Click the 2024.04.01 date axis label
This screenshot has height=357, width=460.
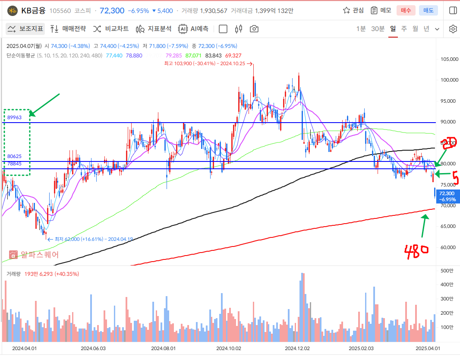pyautogui.click(x=24, y=348)
